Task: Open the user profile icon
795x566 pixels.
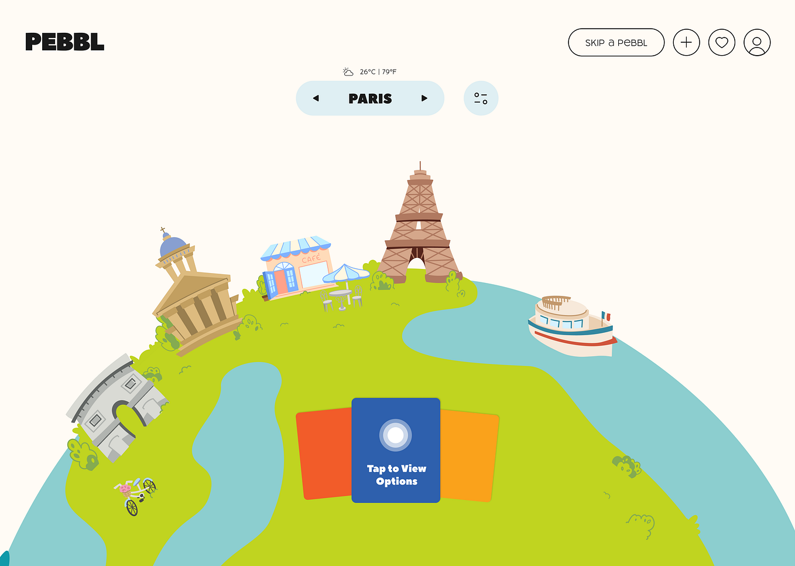Action: pos(757,42)
